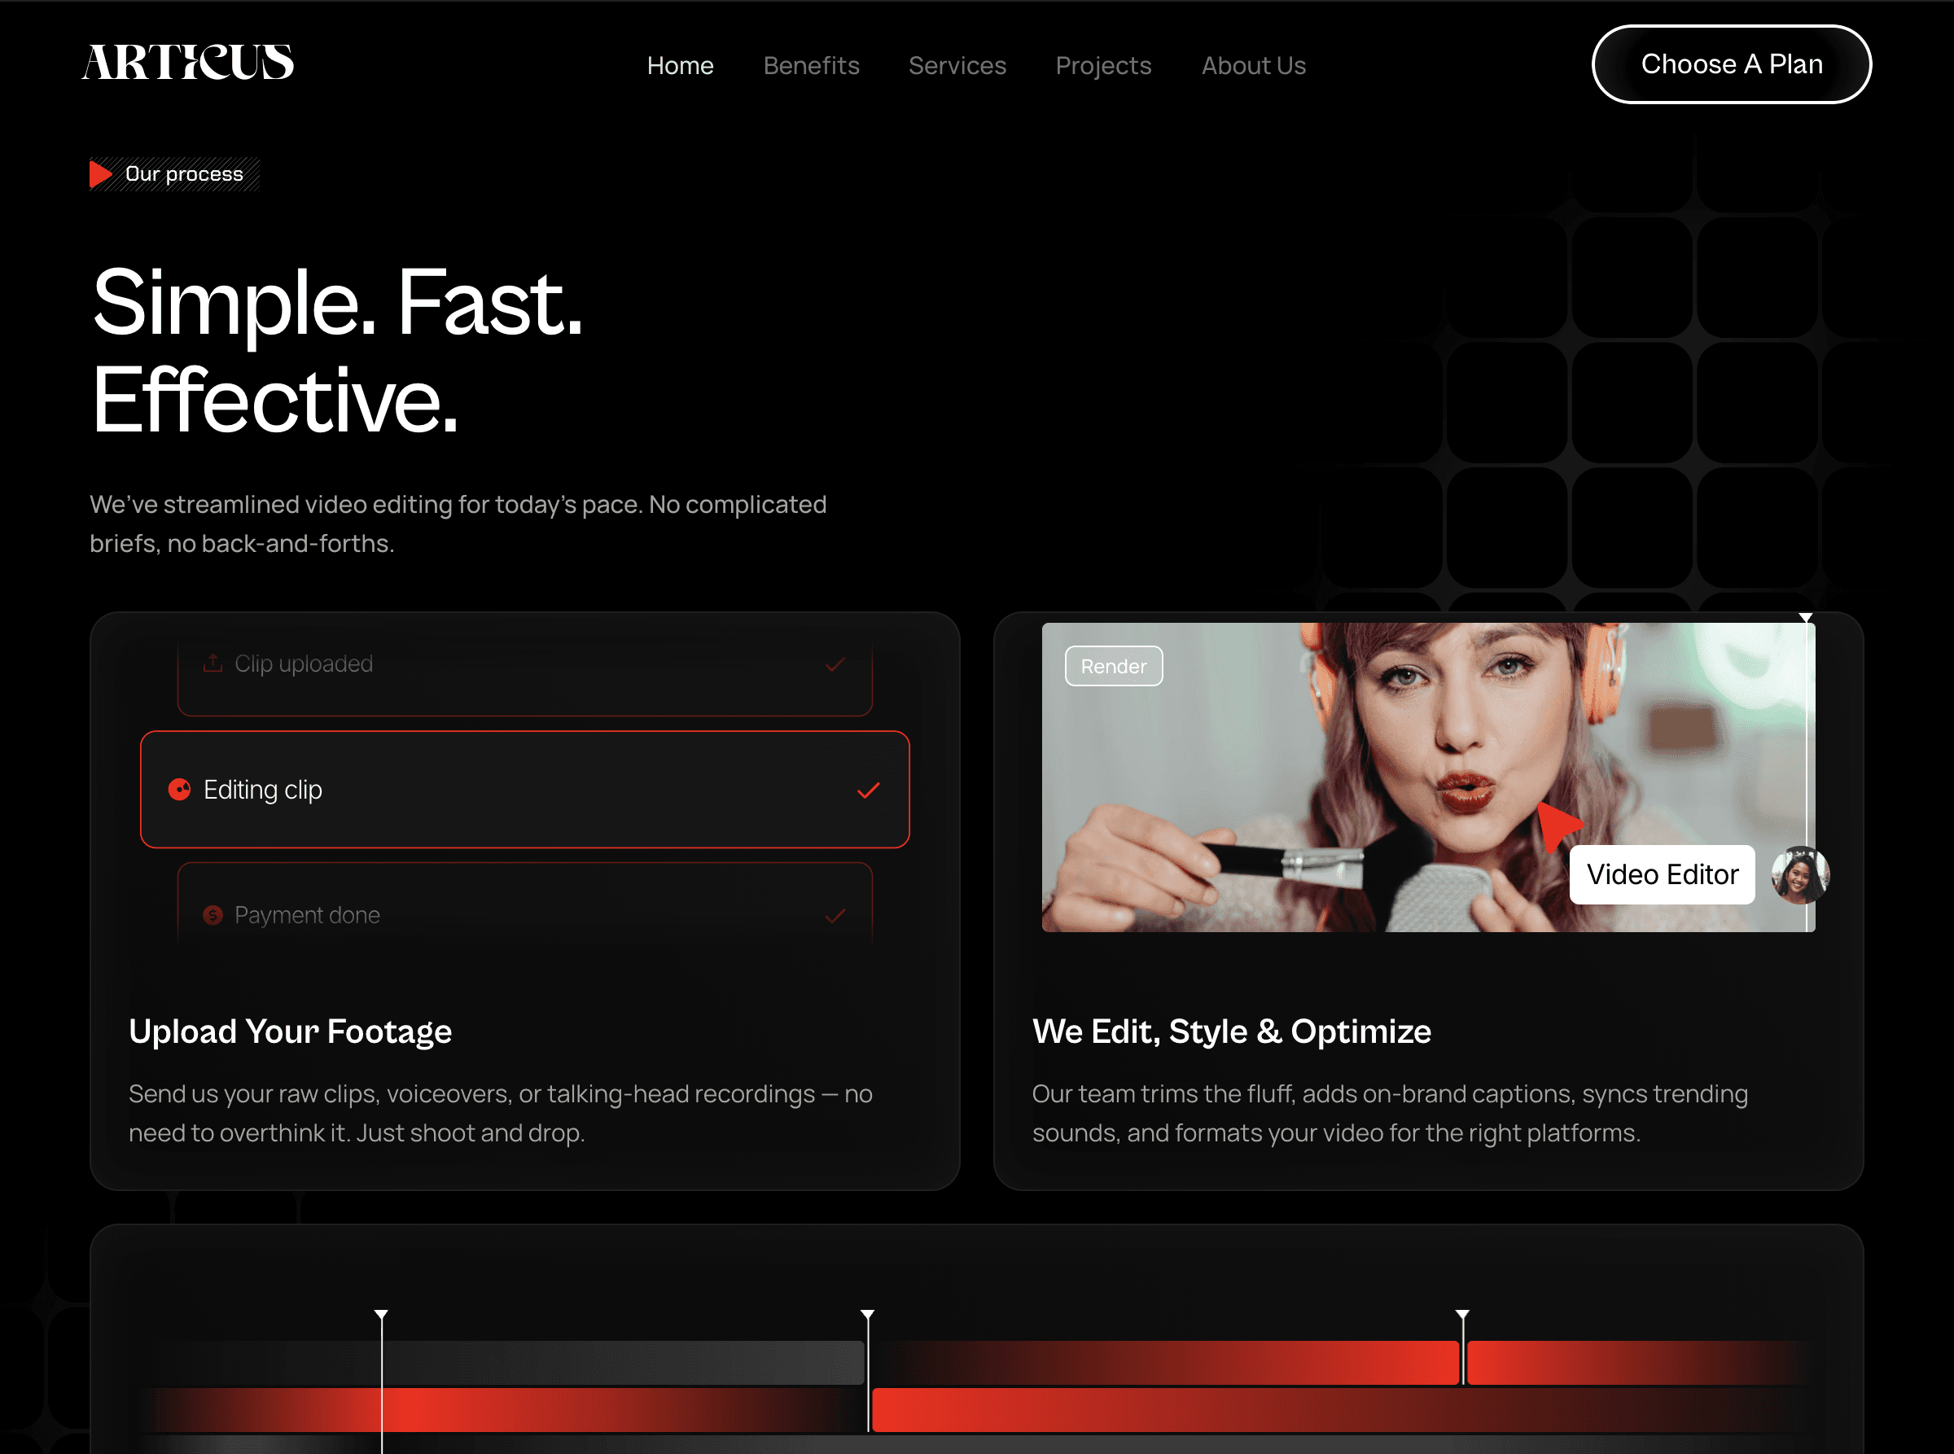Click the Choose A Plan button
Screen dimensions: 1954x1454
(1730, 64)
